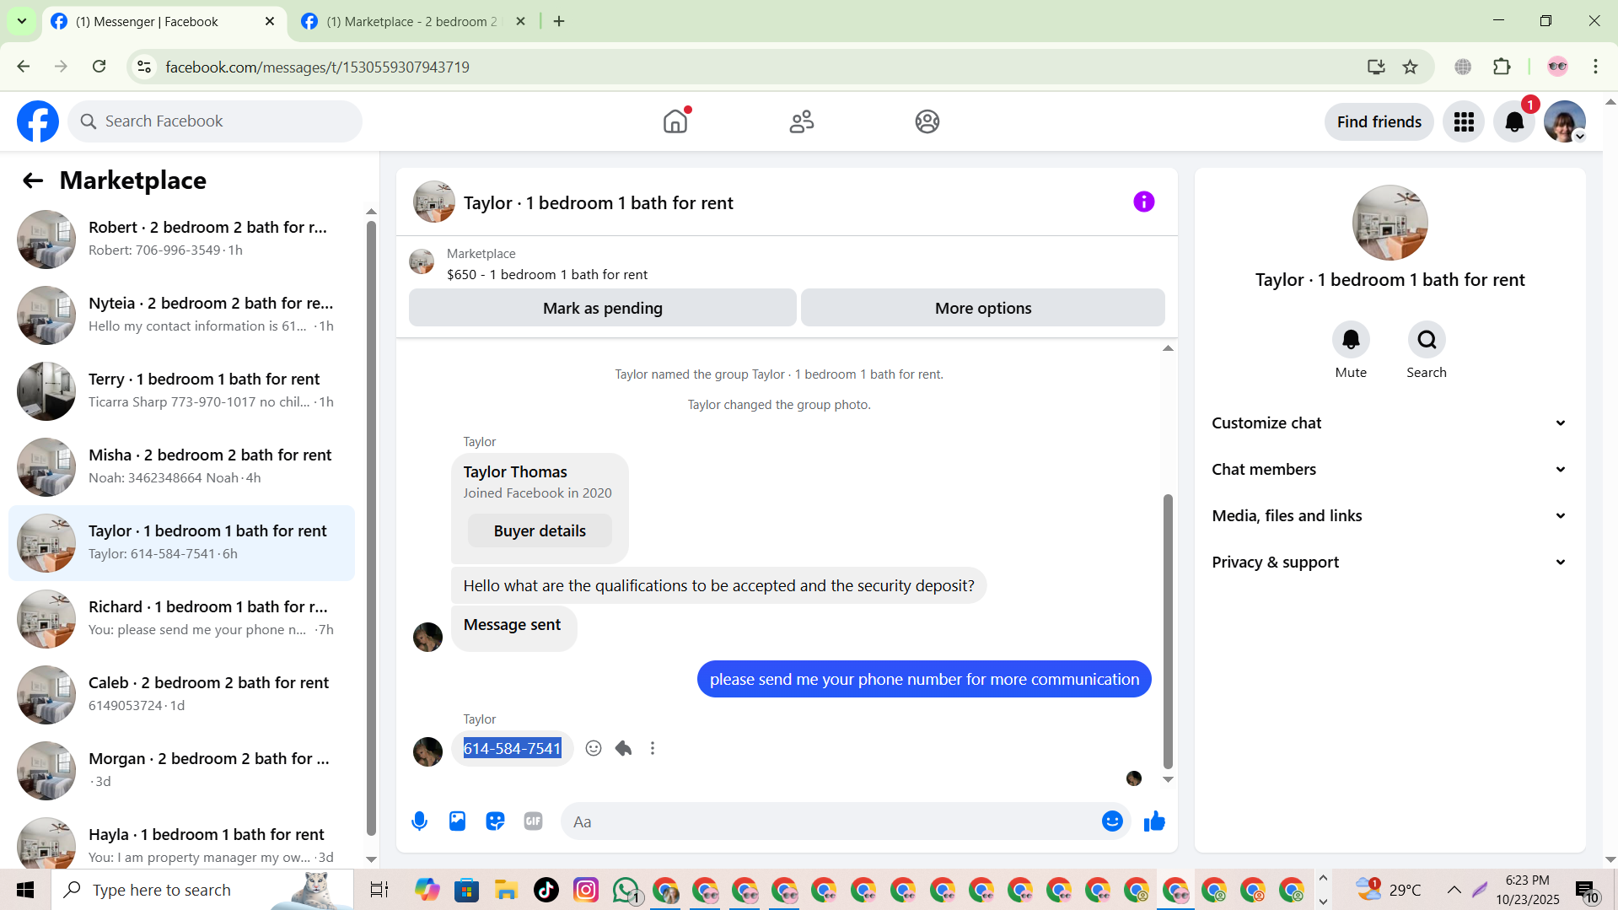Show hidden system tray icons
This screenshot has height=910, width=1618.
pos(1454,890)
